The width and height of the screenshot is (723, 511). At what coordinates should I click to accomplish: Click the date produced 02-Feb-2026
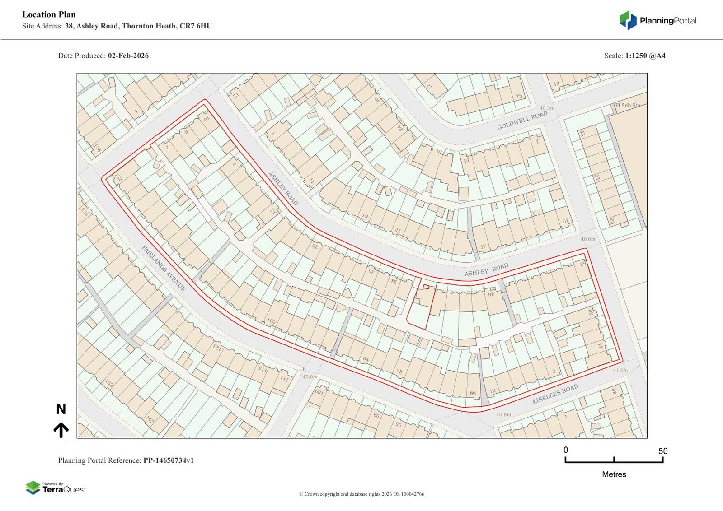(128, 56)
